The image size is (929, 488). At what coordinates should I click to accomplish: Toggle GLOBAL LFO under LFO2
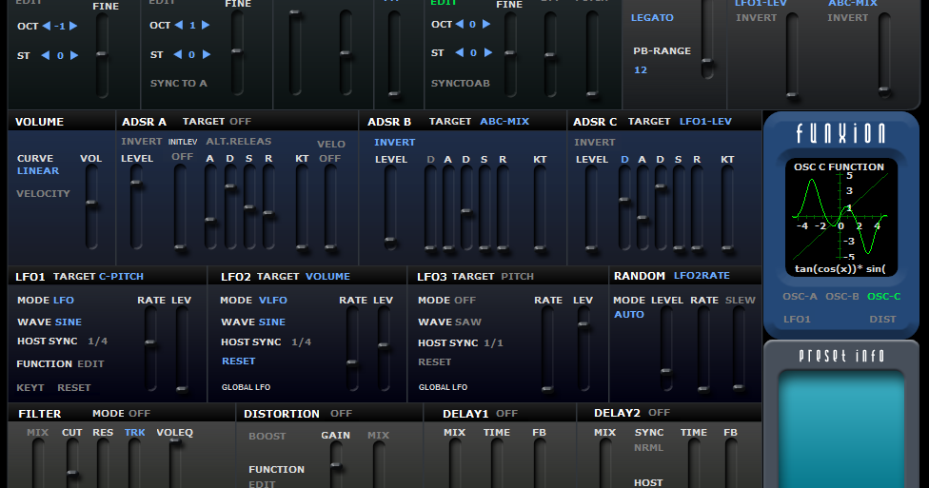click(x=246, y=387)
